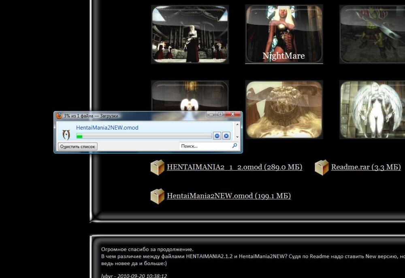Image resolution: width=405 pixels, height=278 pixels.
Task: Minimize the Загрузки window
Action: [211, 114]
